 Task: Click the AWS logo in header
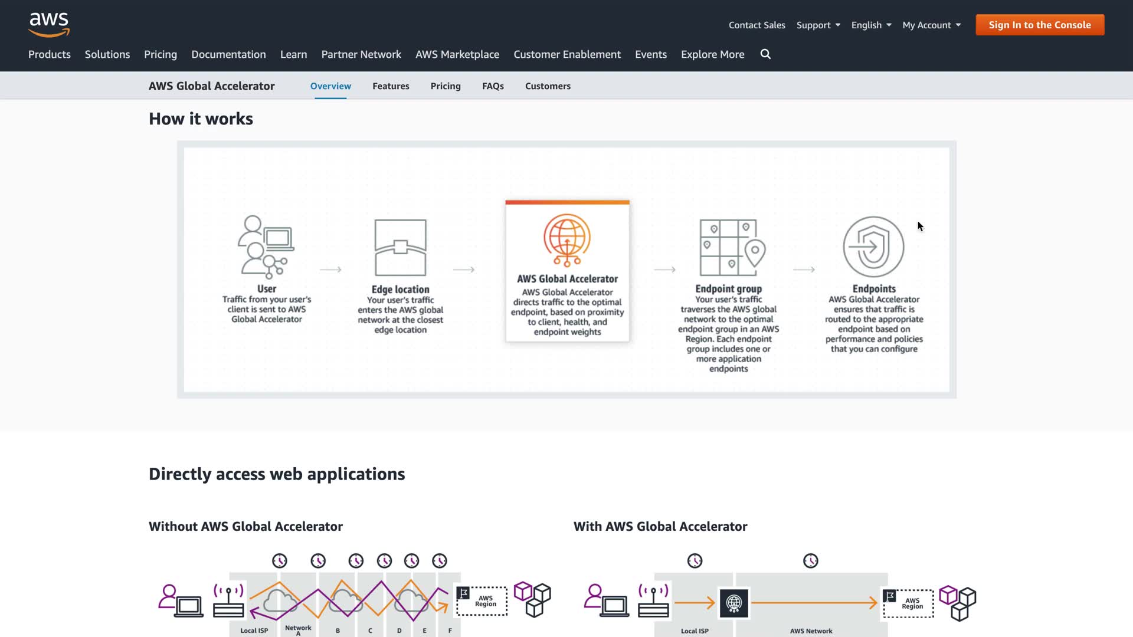pyautogui.click(x=49, y=24)
